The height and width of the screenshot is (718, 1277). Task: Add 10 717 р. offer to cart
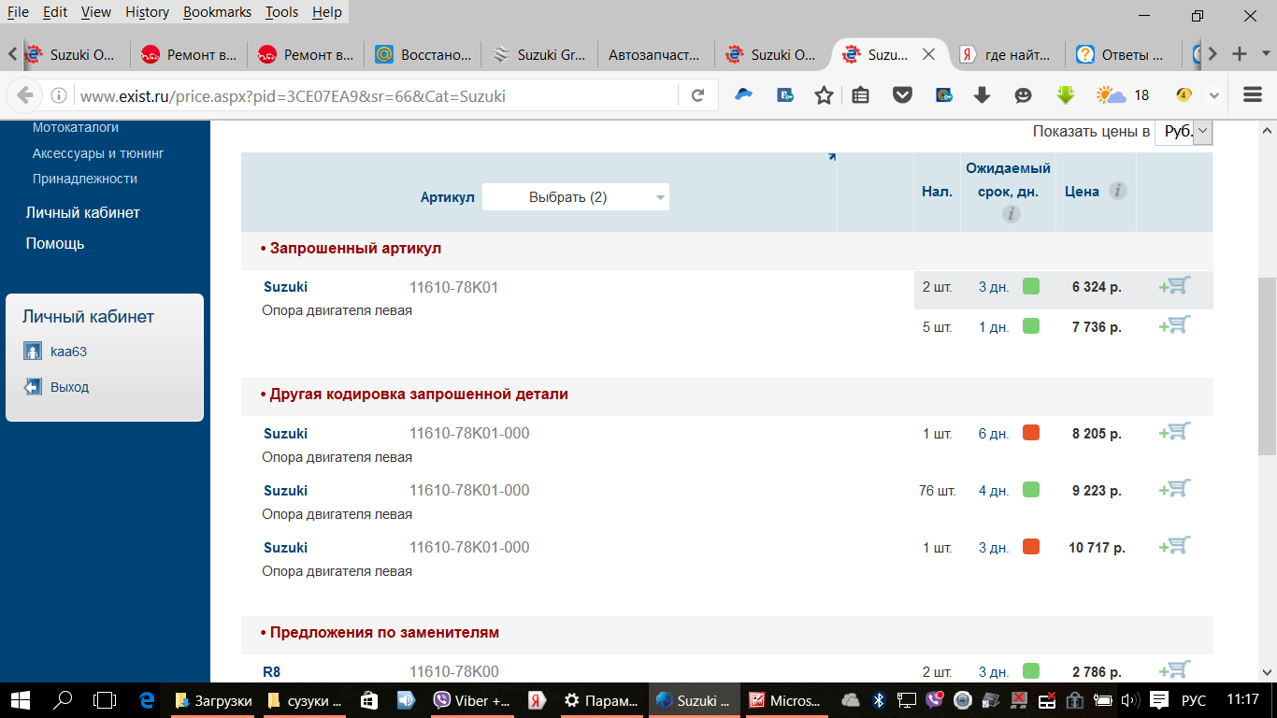point(1174,546)
